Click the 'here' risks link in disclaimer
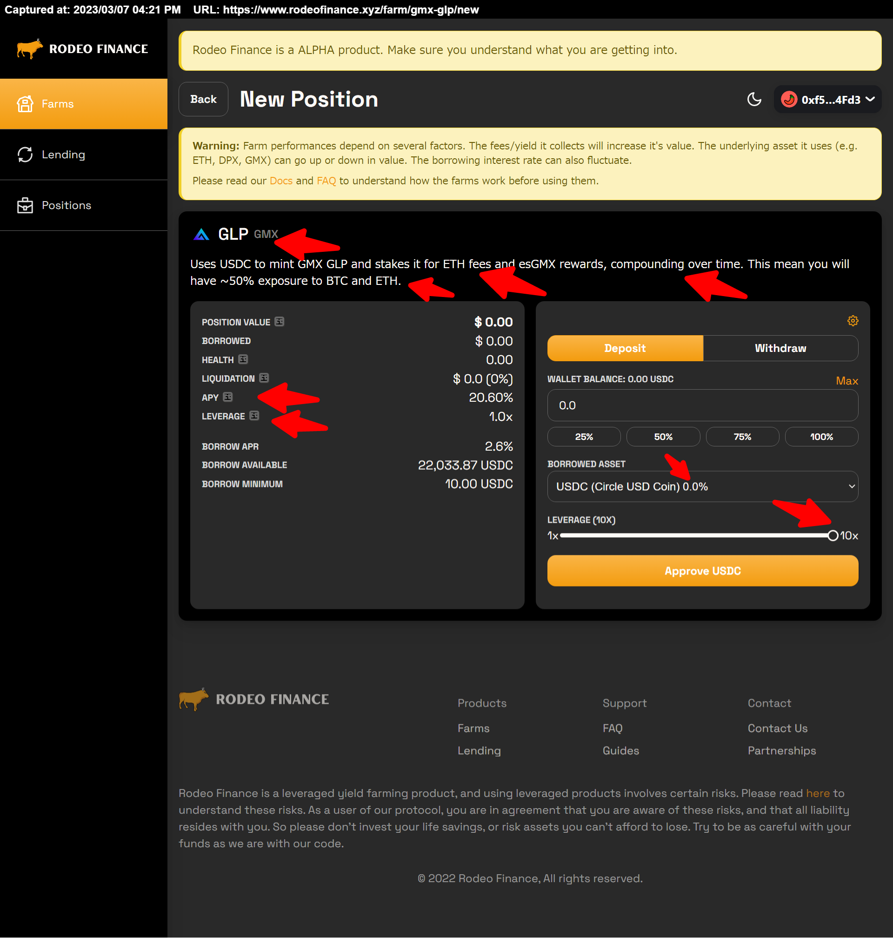The image size is (893, 938). tap(818, 793)
